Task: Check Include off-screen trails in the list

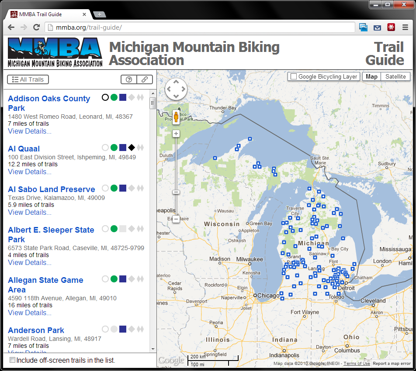Action: tap(12, 360)
